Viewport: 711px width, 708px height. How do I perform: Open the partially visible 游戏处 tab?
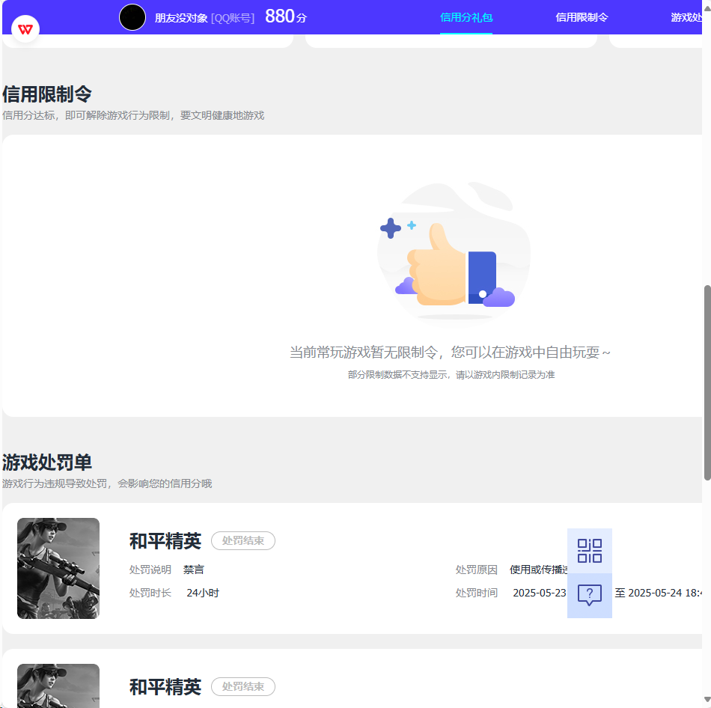click(686, 18)
